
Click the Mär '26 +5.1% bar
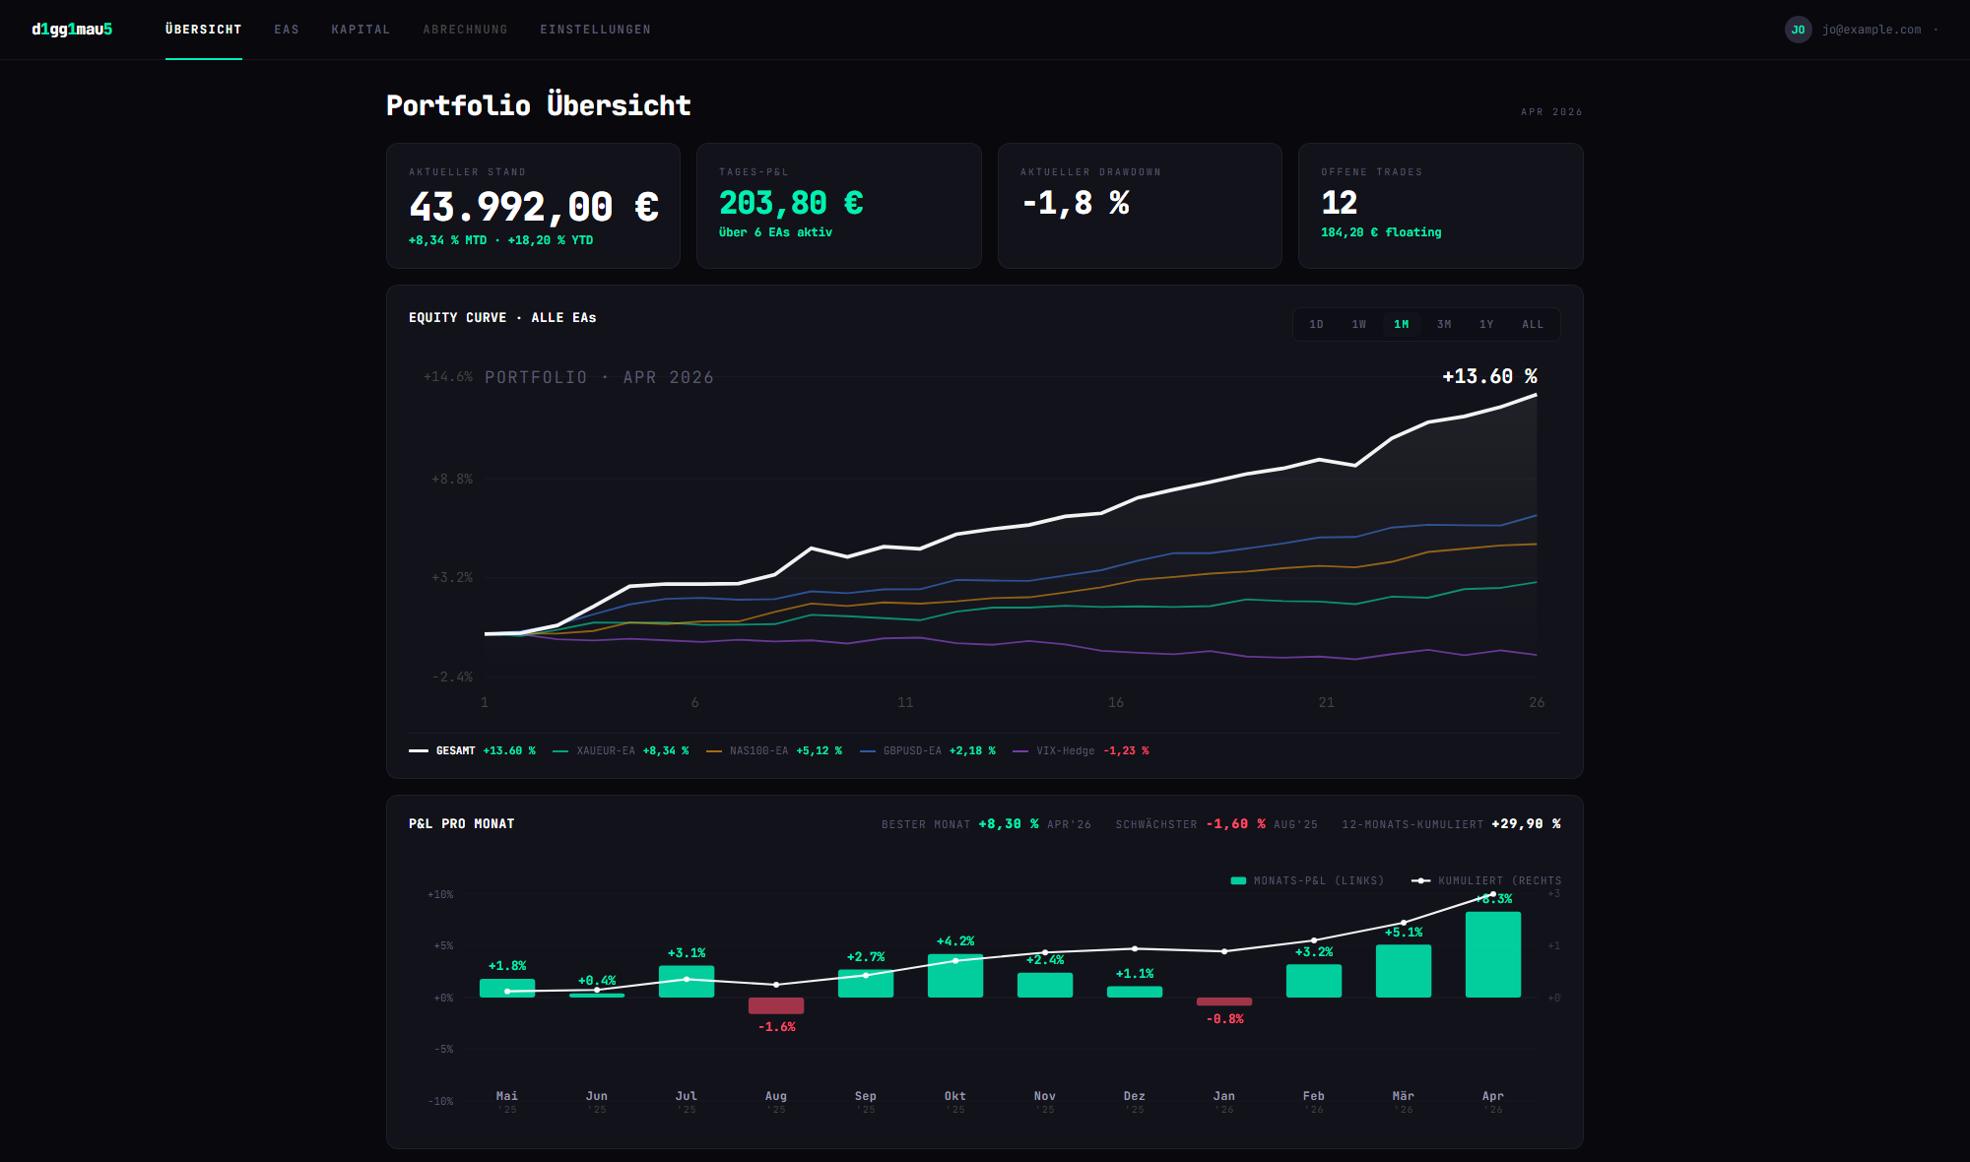point(1404,971)
